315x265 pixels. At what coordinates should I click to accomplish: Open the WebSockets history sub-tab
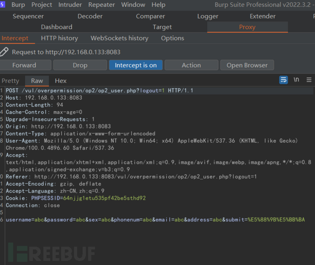coord(120,38)
